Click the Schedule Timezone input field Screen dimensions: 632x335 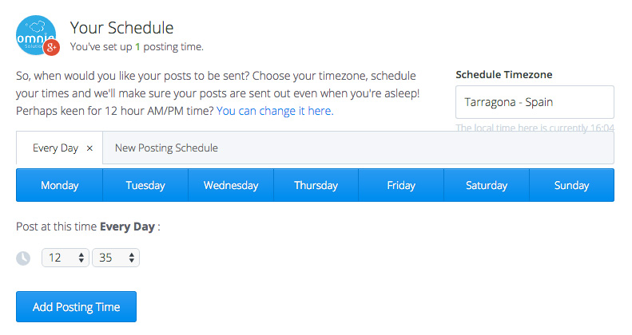534,102
